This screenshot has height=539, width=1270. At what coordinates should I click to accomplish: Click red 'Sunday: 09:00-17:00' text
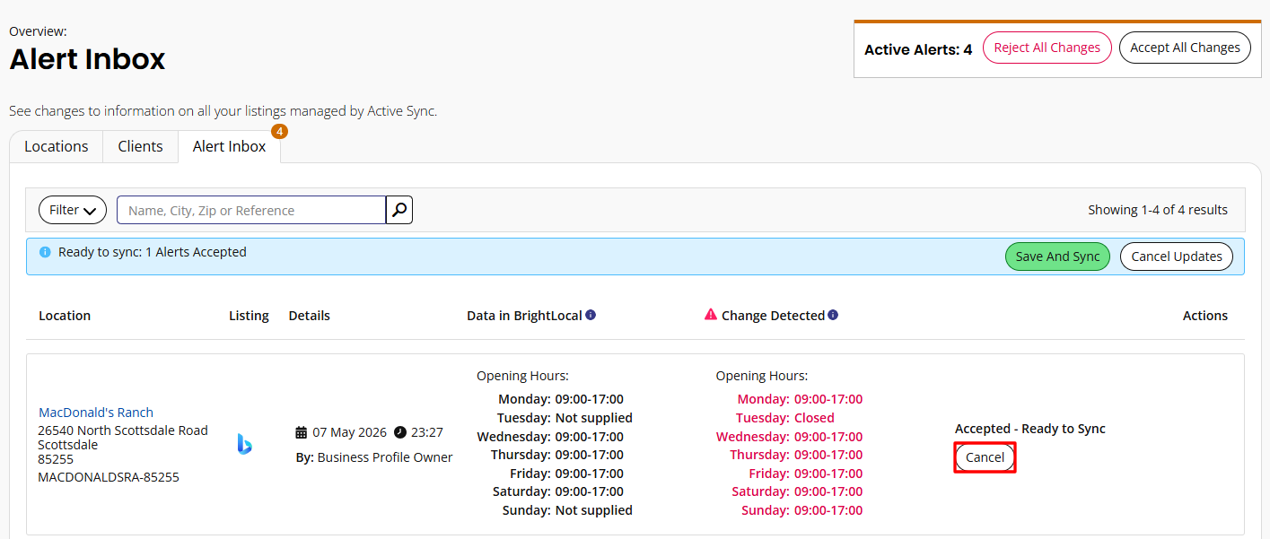coord(801,510)
